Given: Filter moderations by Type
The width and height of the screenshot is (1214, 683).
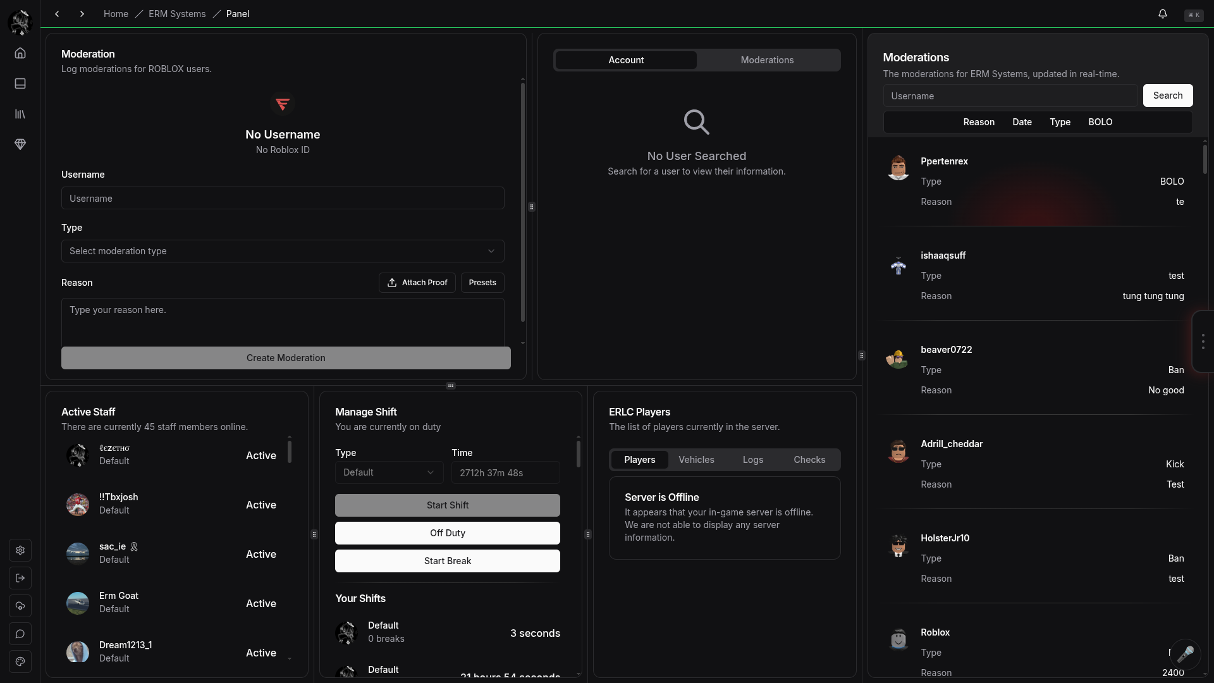Looking at the screenshot, I should (1060, 122).
